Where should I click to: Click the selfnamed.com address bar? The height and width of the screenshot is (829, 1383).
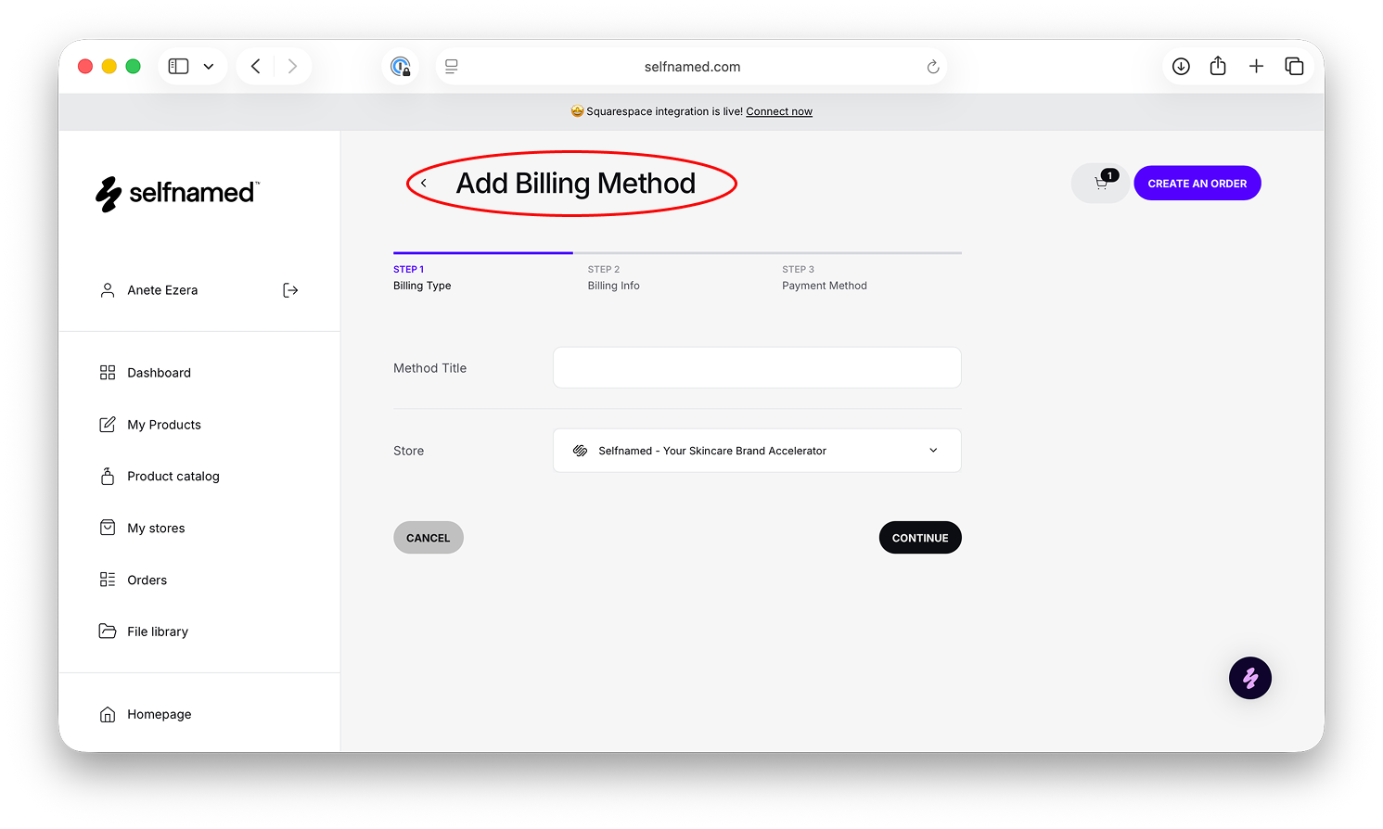click(692, 67)
